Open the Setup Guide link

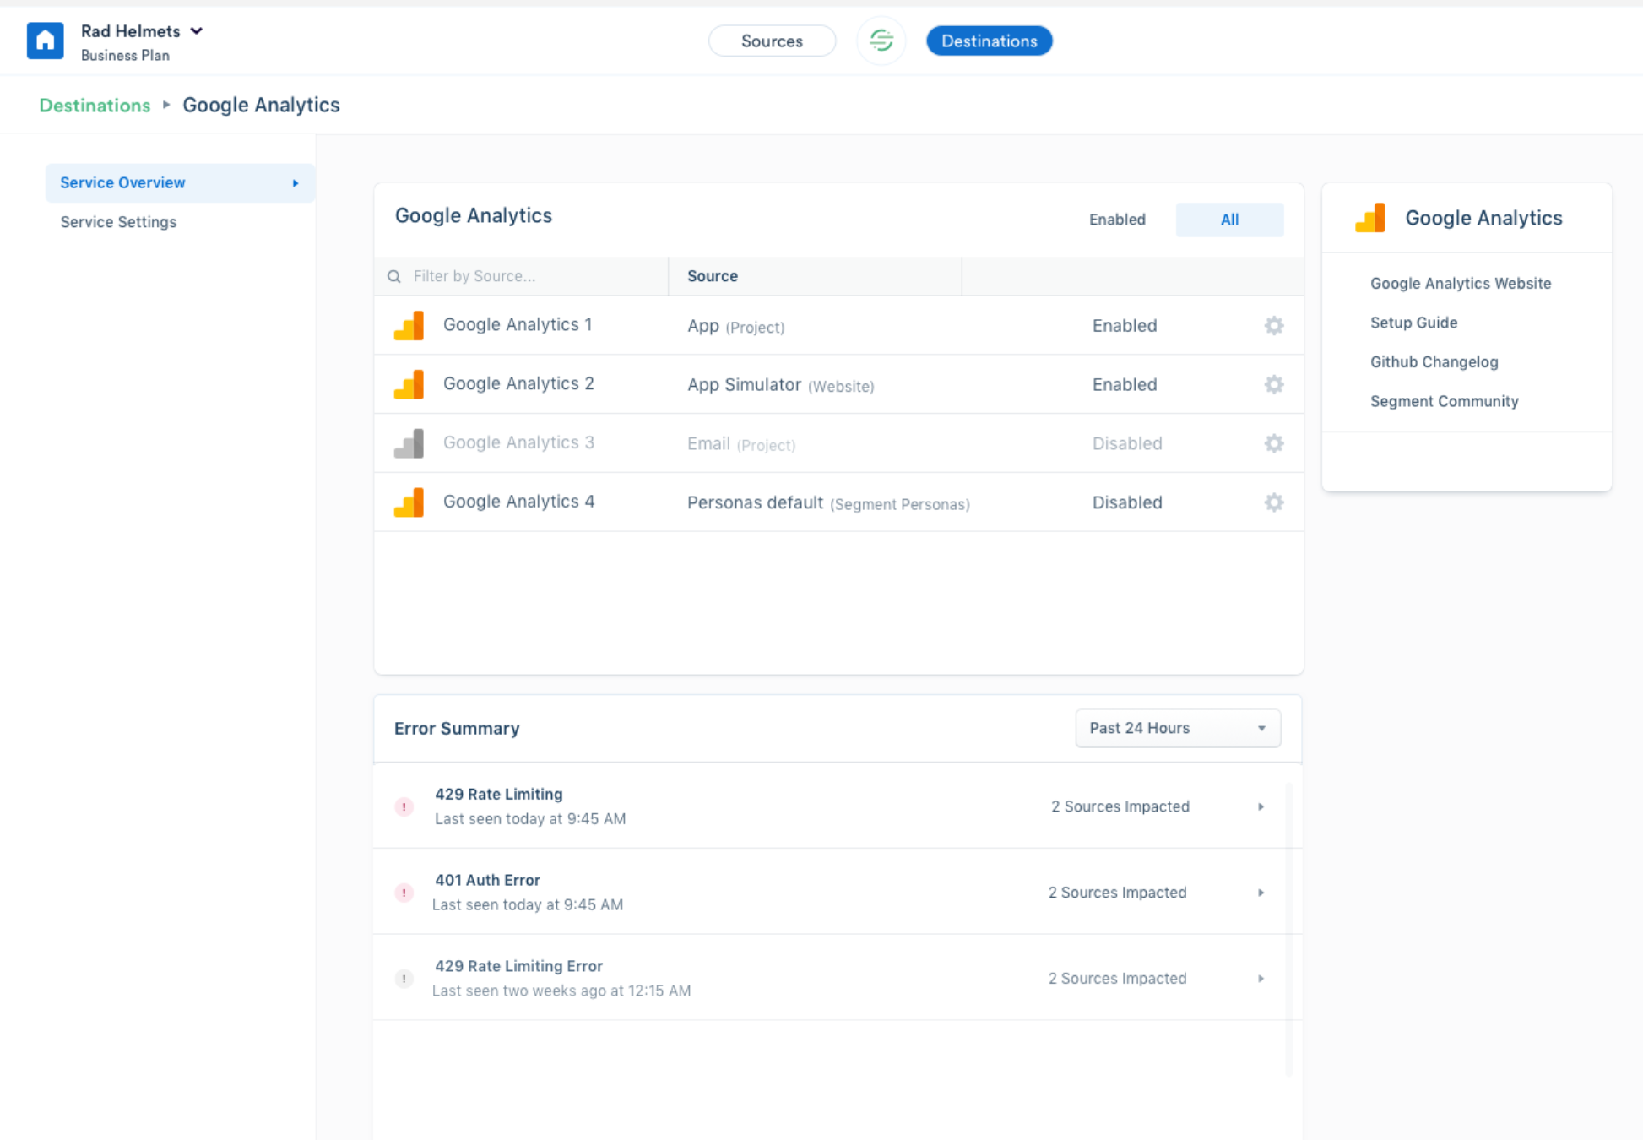1413,323
